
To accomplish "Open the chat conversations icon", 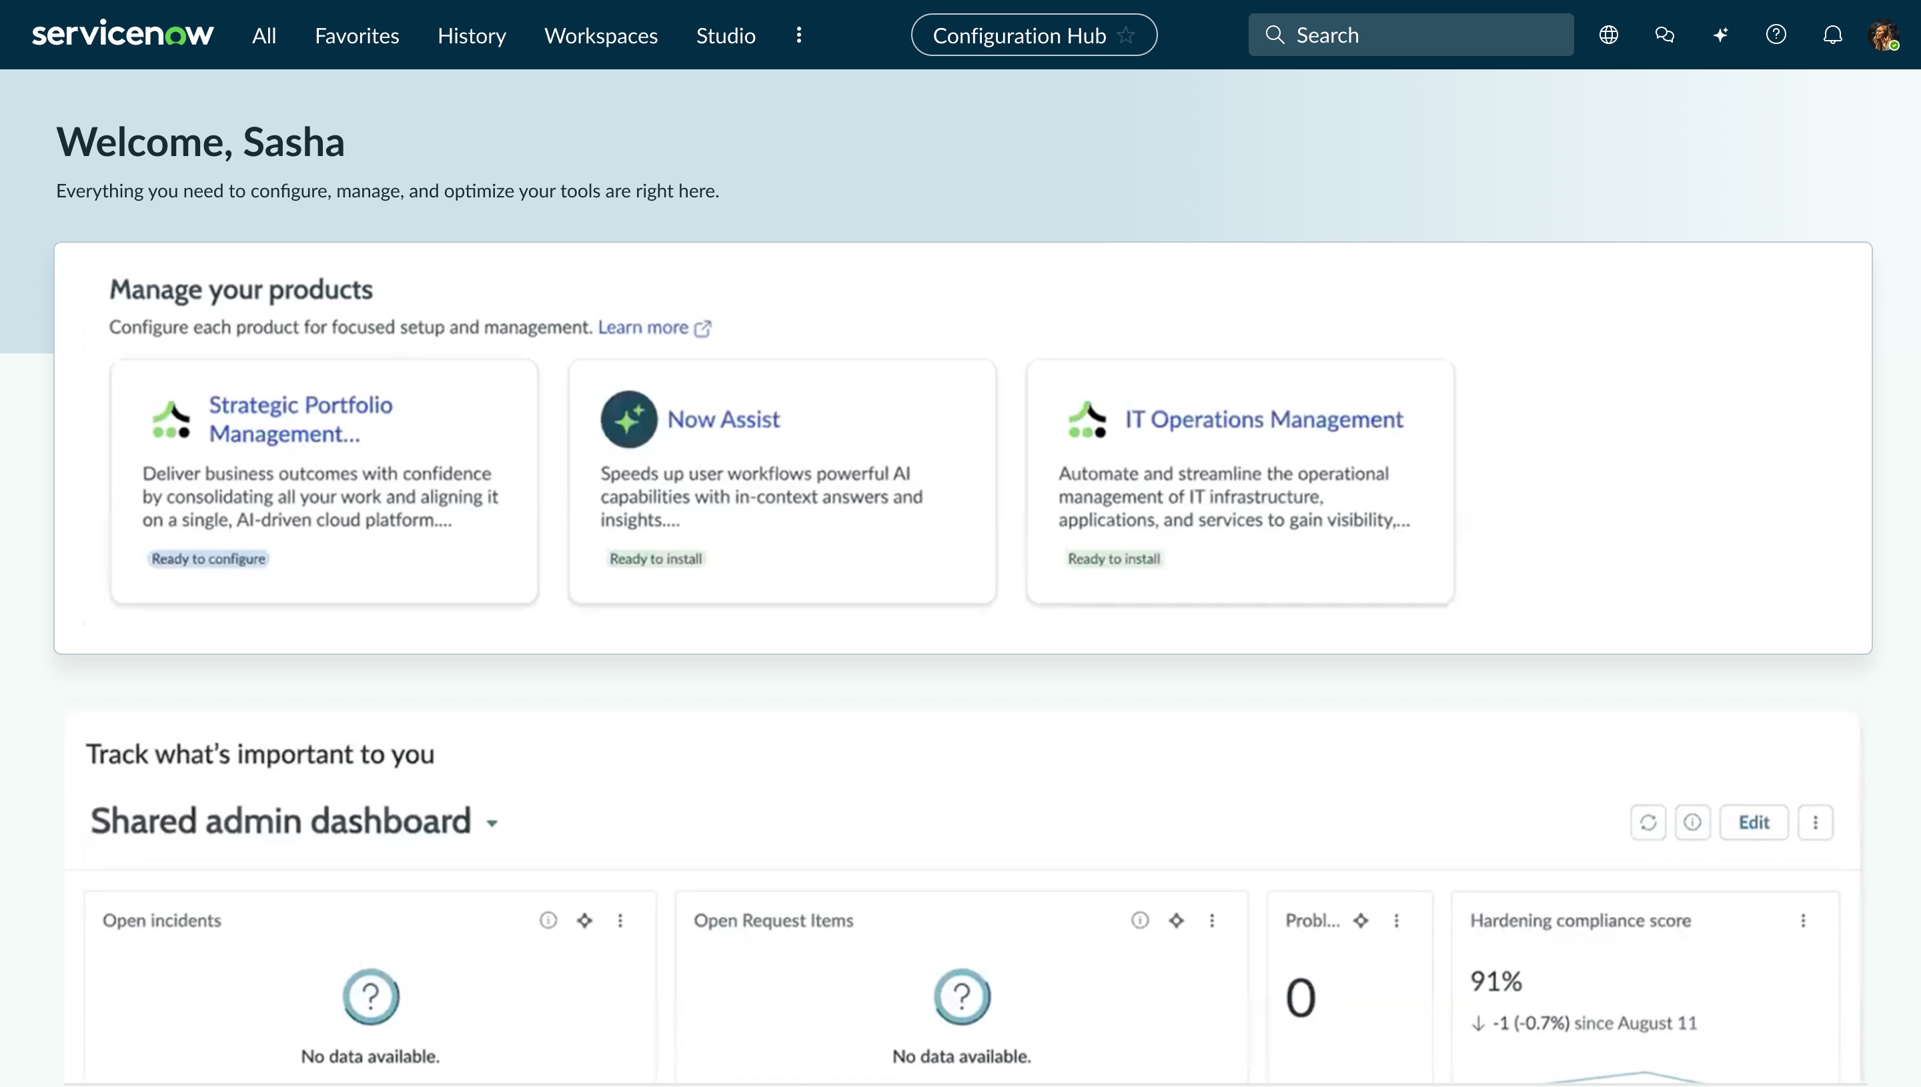I will point(1664,35).
